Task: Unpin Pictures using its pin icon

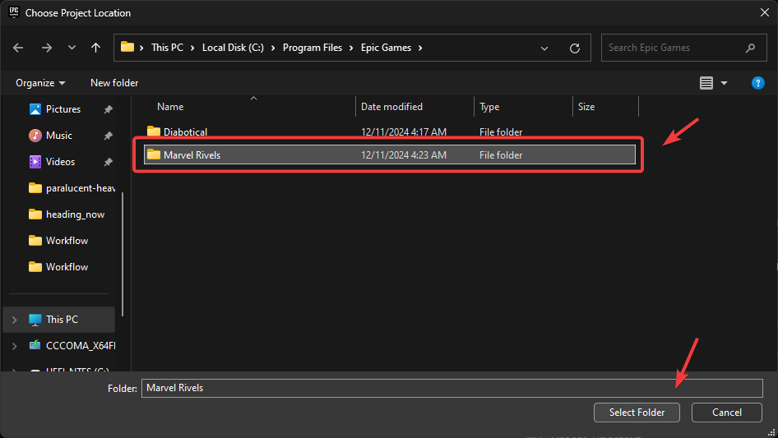Action: (108, 109)
